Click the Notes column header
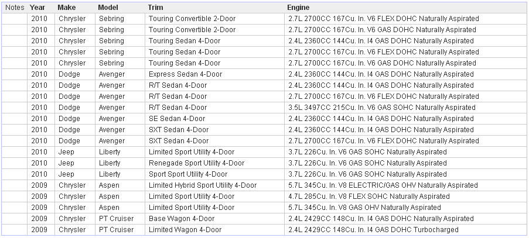The image size is (529, 238). click(x=15, y=8)
